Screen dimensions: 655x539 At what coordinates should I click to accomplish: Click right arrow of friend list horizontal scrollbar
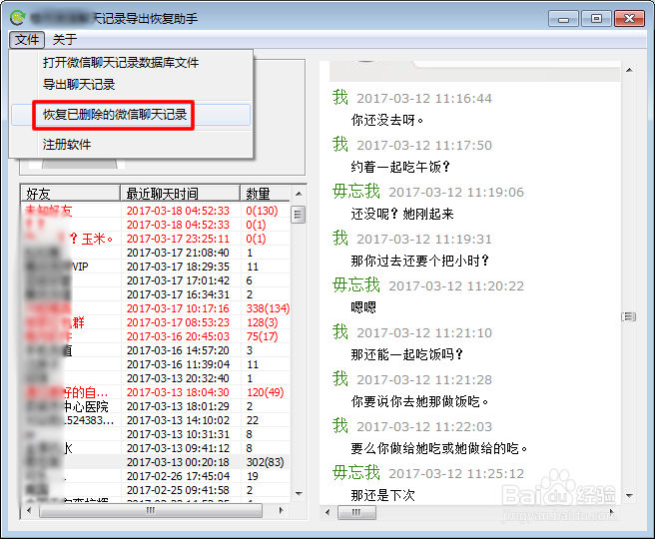point(281,510)
